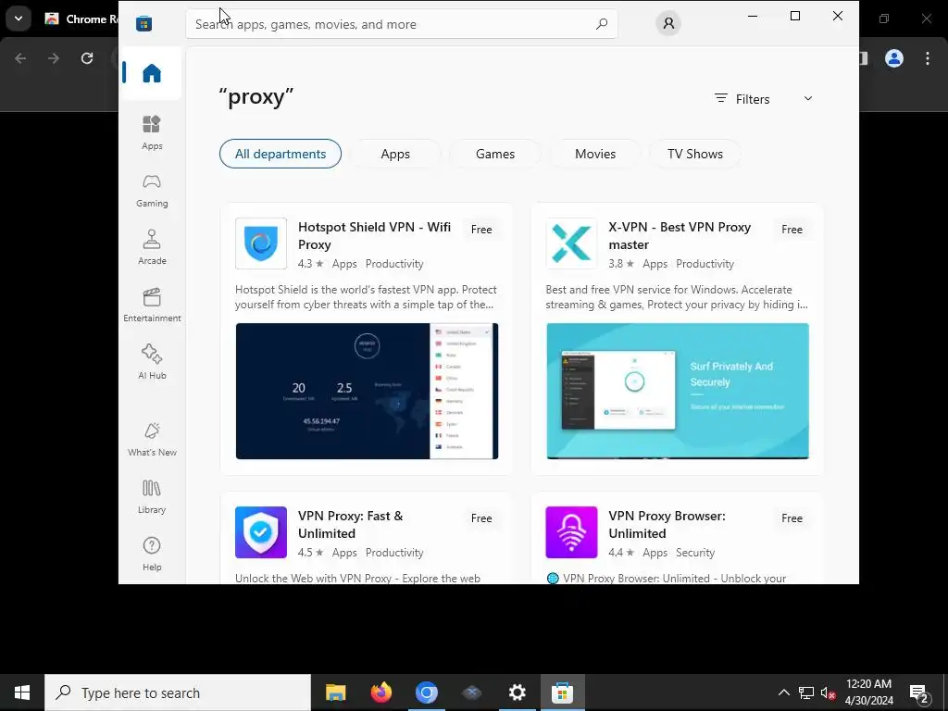The image size is (948, 711).
Task: Click the dark app icon beside Chrome in taskbar
Action: click(471, 692)
